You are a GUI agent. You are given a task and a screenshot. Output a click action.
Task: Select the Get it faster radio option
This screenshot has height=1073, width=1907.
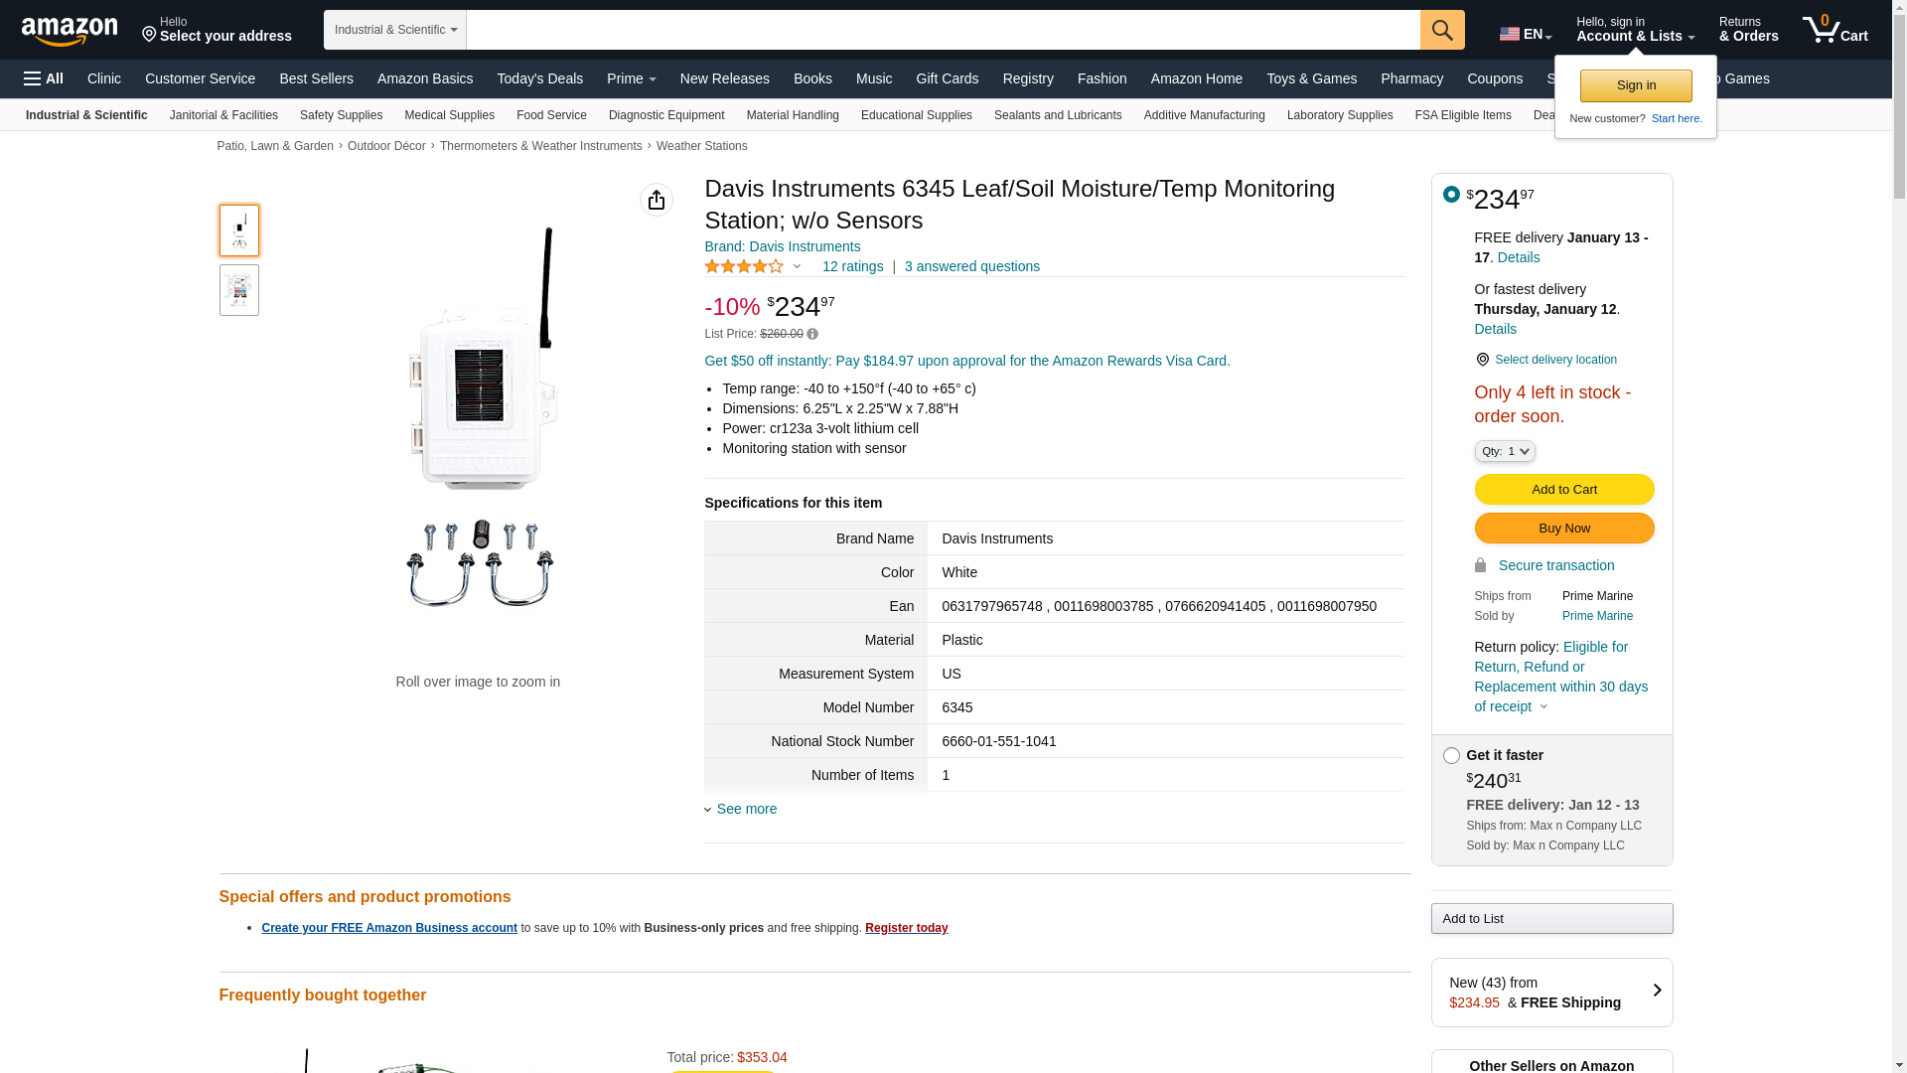point(1451,756)
